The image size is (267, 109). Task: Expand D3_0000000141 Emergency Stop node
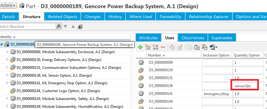(7, 83)
